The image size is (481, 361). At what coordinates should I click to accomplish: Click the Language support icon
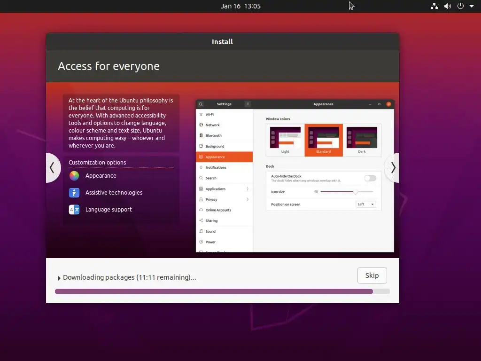74,209
